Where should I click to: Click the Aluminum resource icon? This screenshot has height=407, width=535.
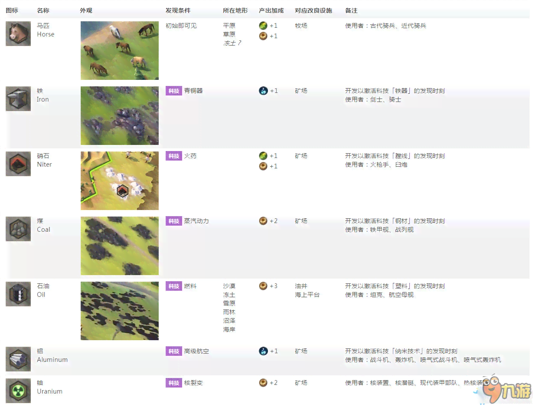click(x=18, y=359)
